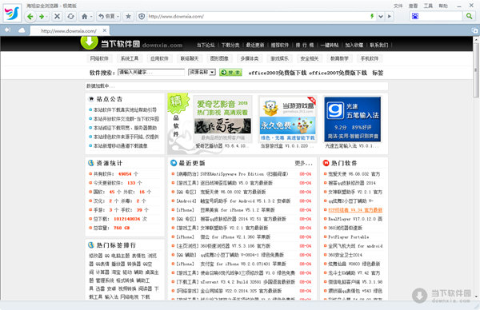Click 加入收藏 in the site navigation

tap(354, 45)
